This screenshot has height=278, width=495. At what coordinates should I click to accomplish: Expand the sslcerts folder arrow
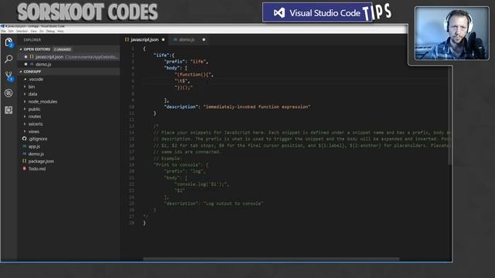(25, 124)
